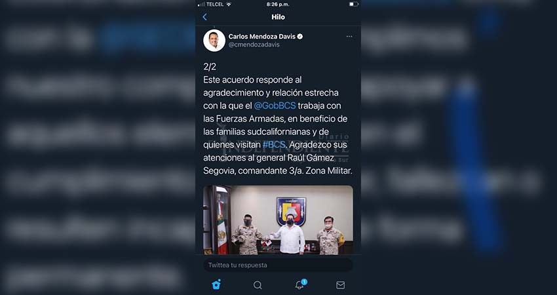The height and width of the screenshot is (295, 557).
Task: Open the notifications bell with badge
Action: pyautogui.click(x=300, y=284)
